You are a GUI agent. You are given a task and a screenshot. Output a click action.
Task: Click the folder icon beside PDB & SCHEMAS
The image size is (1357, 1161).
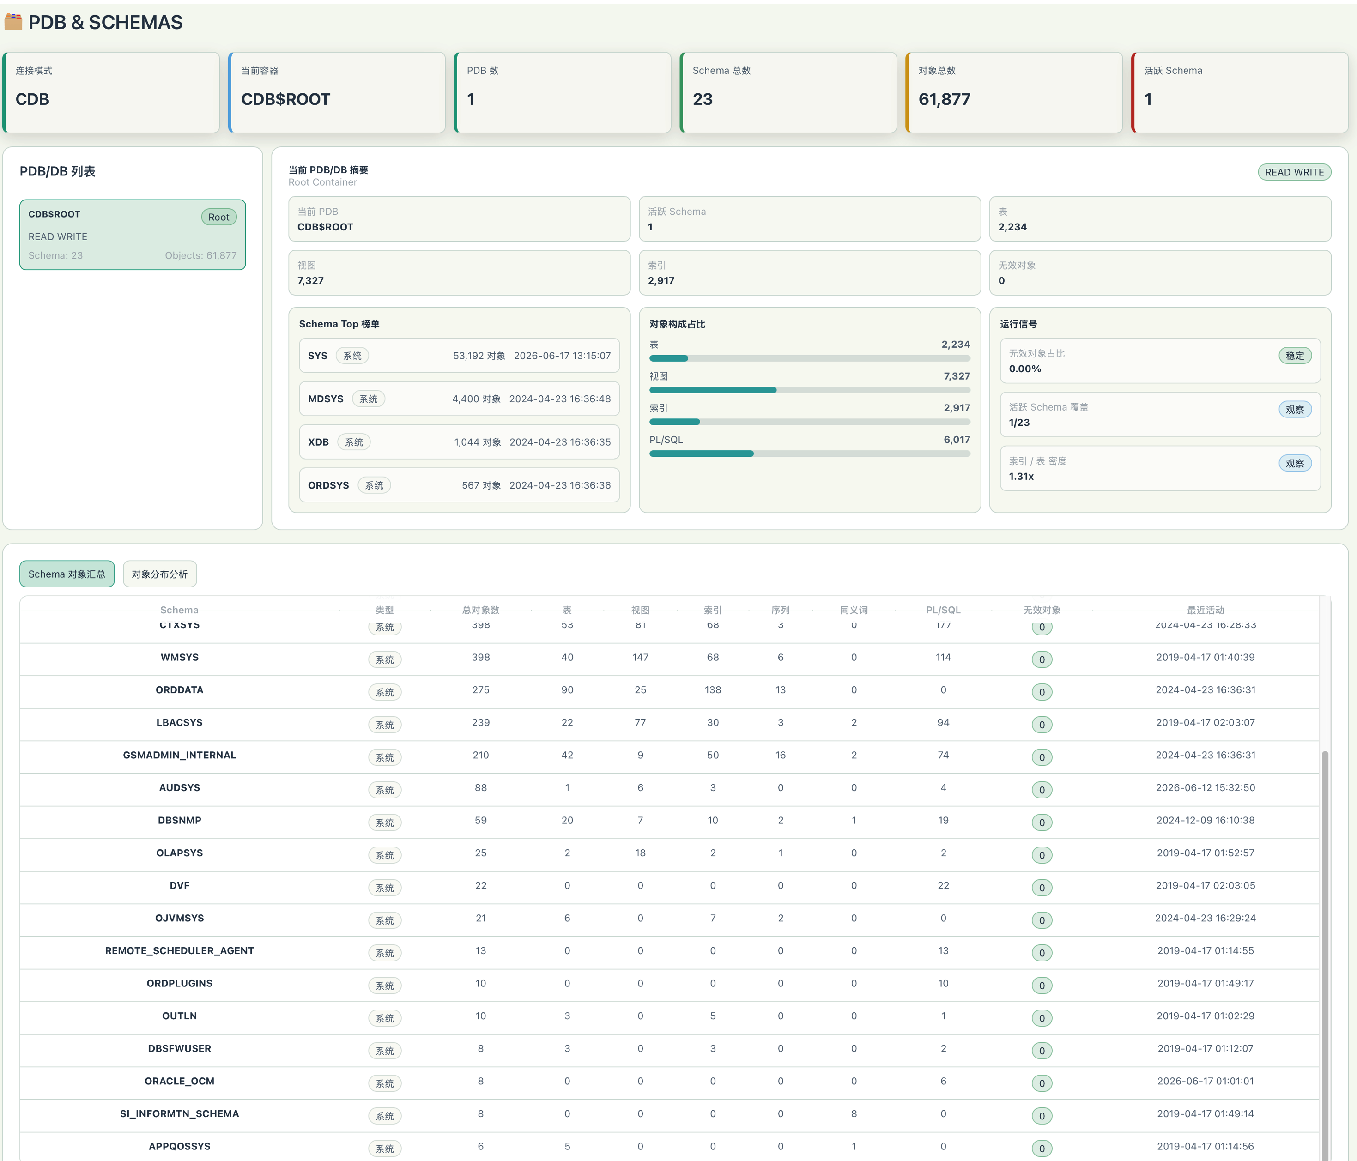13,22
